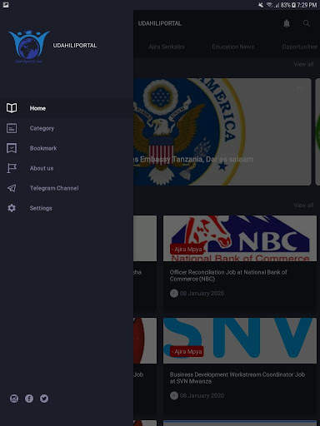320x426 pixels.
Task: Click the mute status icon
Action: point(261,5)
